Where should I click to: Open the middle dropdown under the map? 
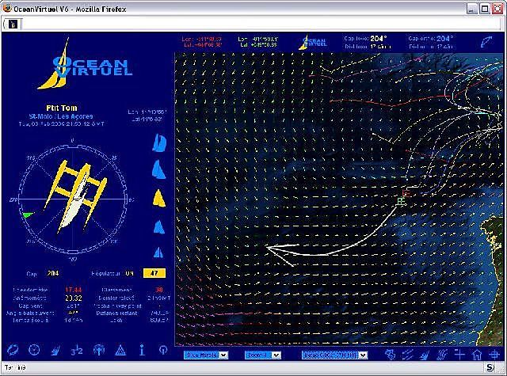pos(262,355)
